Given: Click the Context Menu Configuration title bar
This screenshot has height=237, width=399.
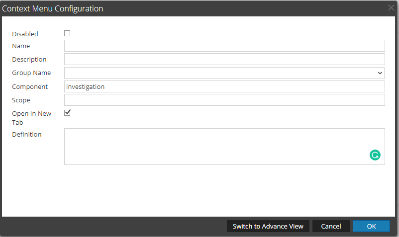Looking at the screenshot, I should point(149,8).
